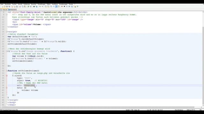Click the horizontal scrollbar right arrow
The width and height of the screenshot is (204, 114).
pos(201,107)
